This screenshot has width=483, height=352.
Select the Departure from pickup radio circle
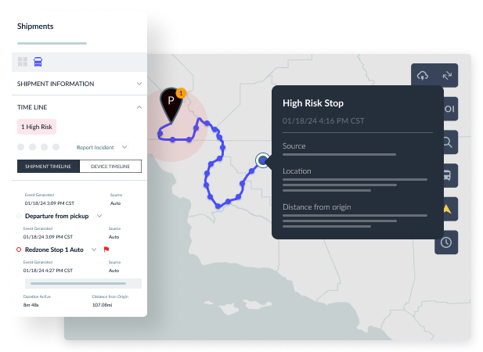tap(20, 216)
